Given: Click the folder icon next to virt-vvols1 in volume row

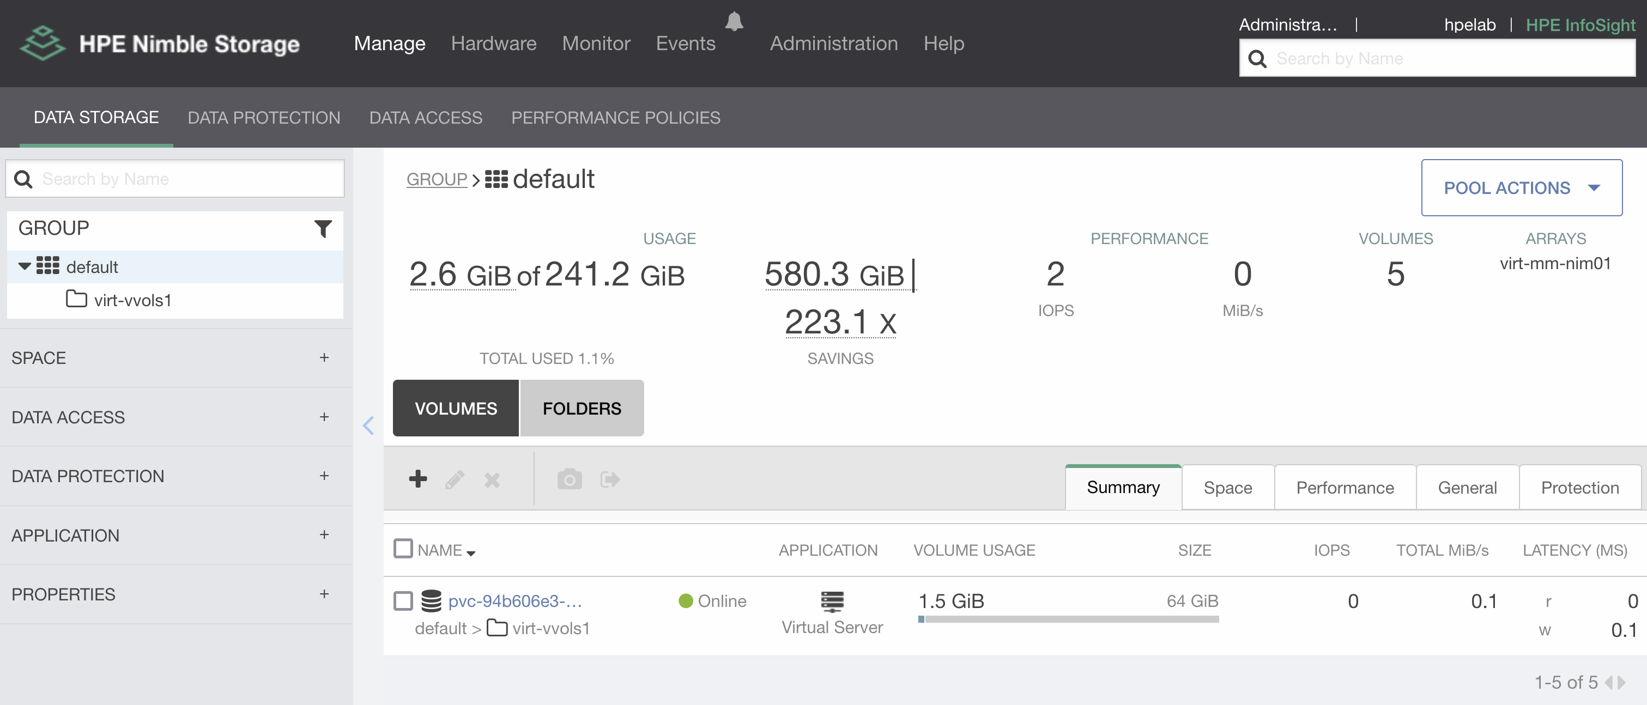Looking at the screenshot, I should (498, 628).
